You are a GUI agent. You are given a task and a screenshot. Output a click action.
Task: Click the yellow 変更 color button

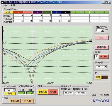[98, 77]
